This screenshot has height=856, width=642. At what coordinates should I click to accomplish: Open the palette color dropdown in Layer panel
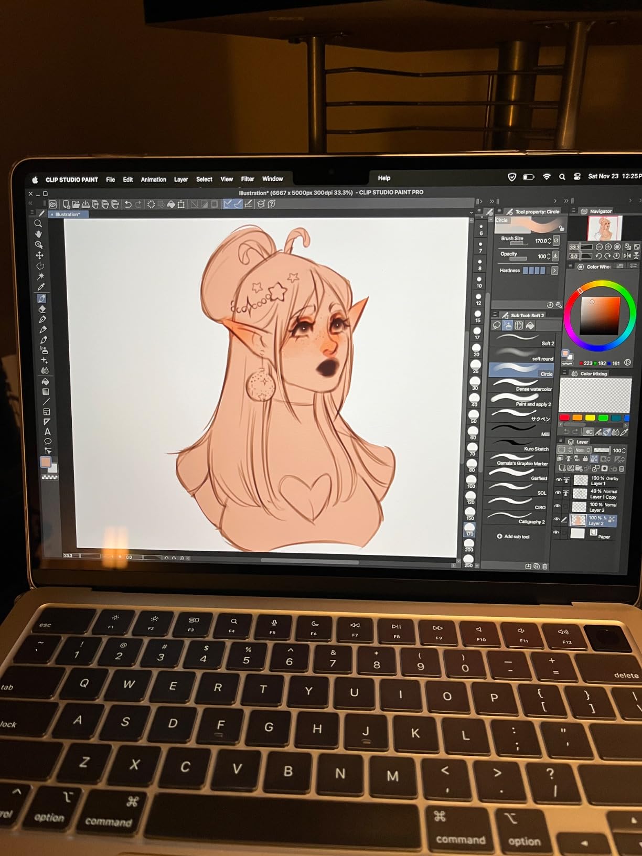point(564,450)
